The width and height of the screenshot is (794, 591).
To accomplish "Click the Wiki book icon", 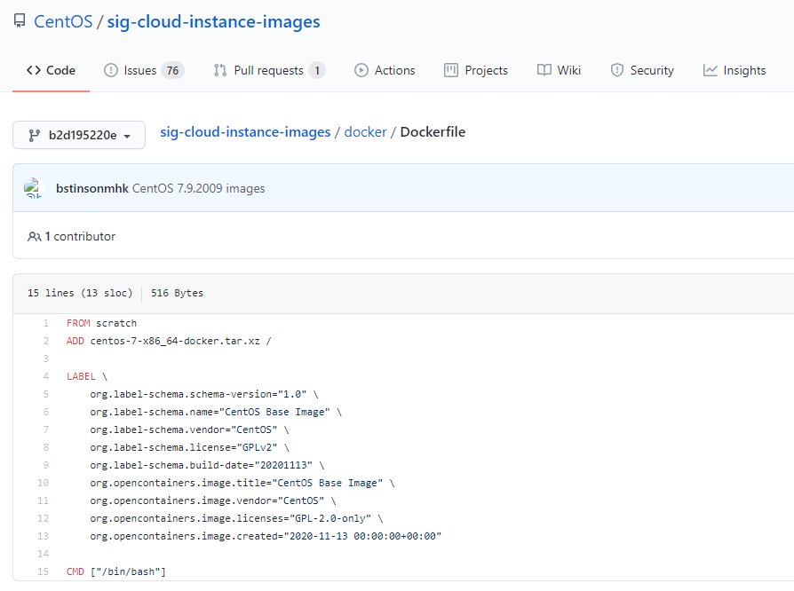I will click(x=544, y=70).
